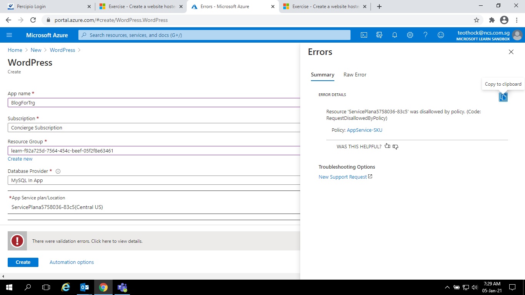This screenshot has height=295, width=525.
Task: Open Windows Start menu
Action: 9,287
